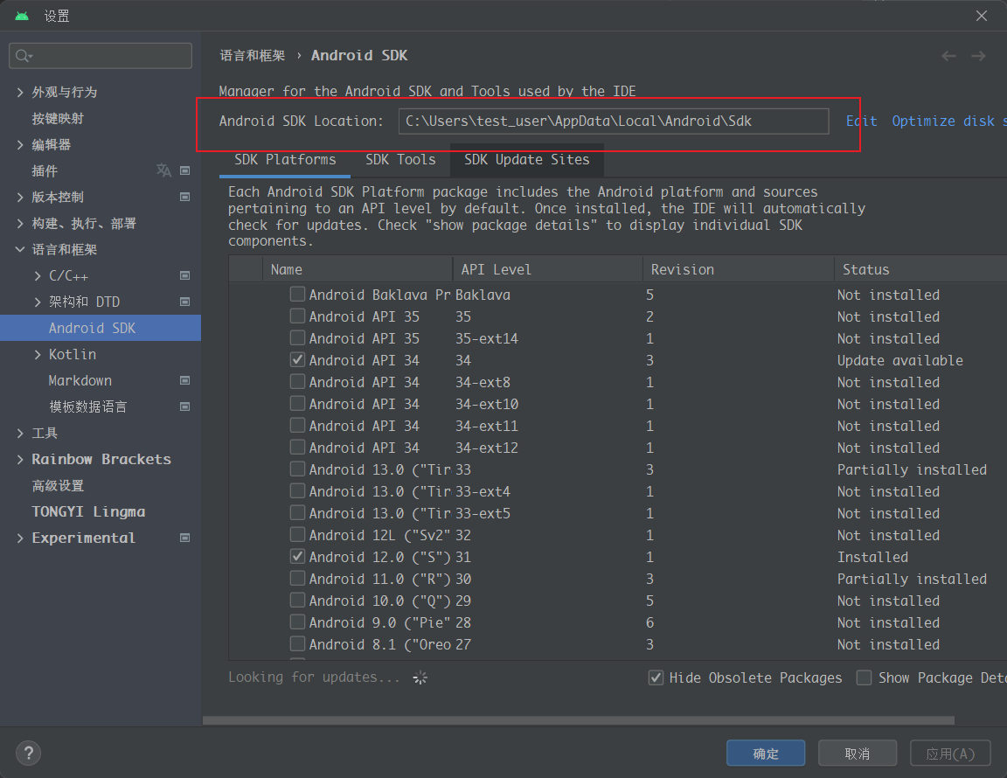This screenshot has width=1007, height=778.
Task: Click the search magnifier icon in settings
Action: tap(23, 56)
